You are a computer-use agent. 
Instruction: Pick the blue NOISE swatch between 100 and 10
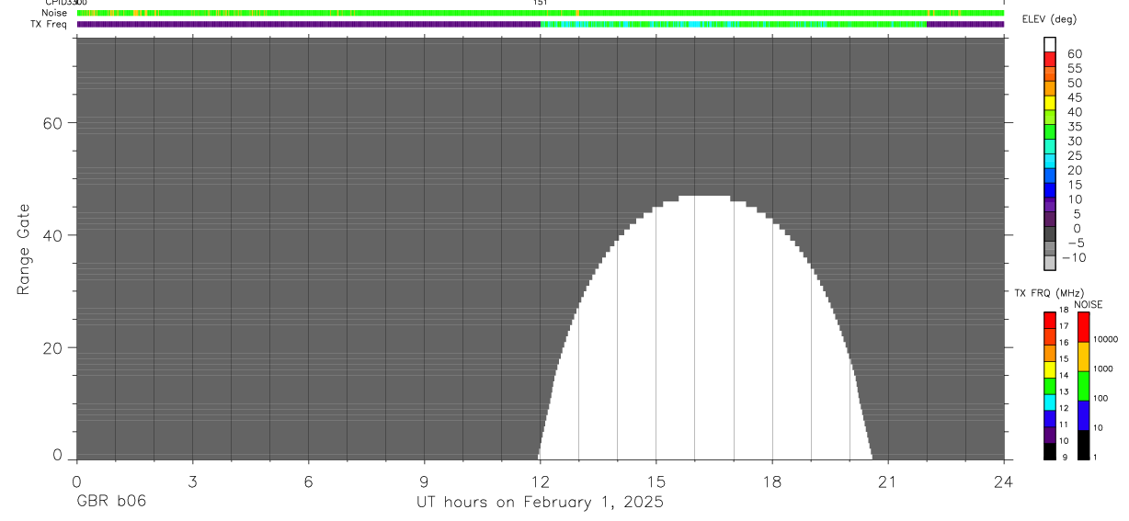(x=1084, y=415)
